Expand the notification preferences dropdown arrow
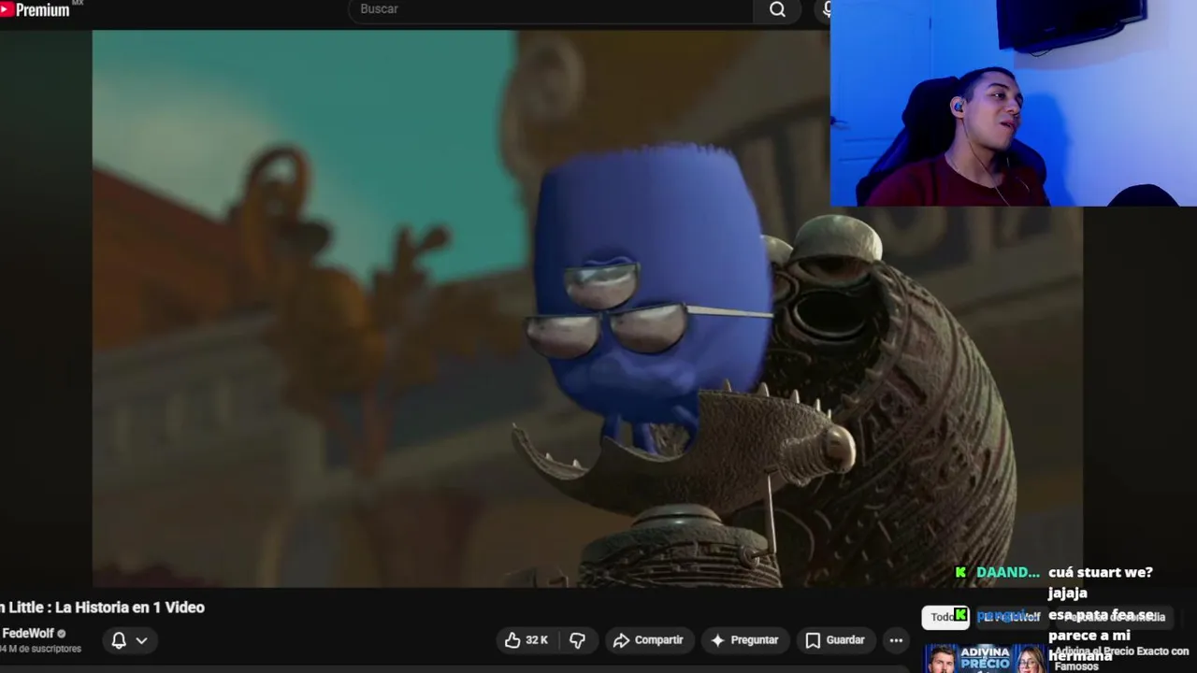This screenshot has width=1197, height=673. [x=142, y=640]
